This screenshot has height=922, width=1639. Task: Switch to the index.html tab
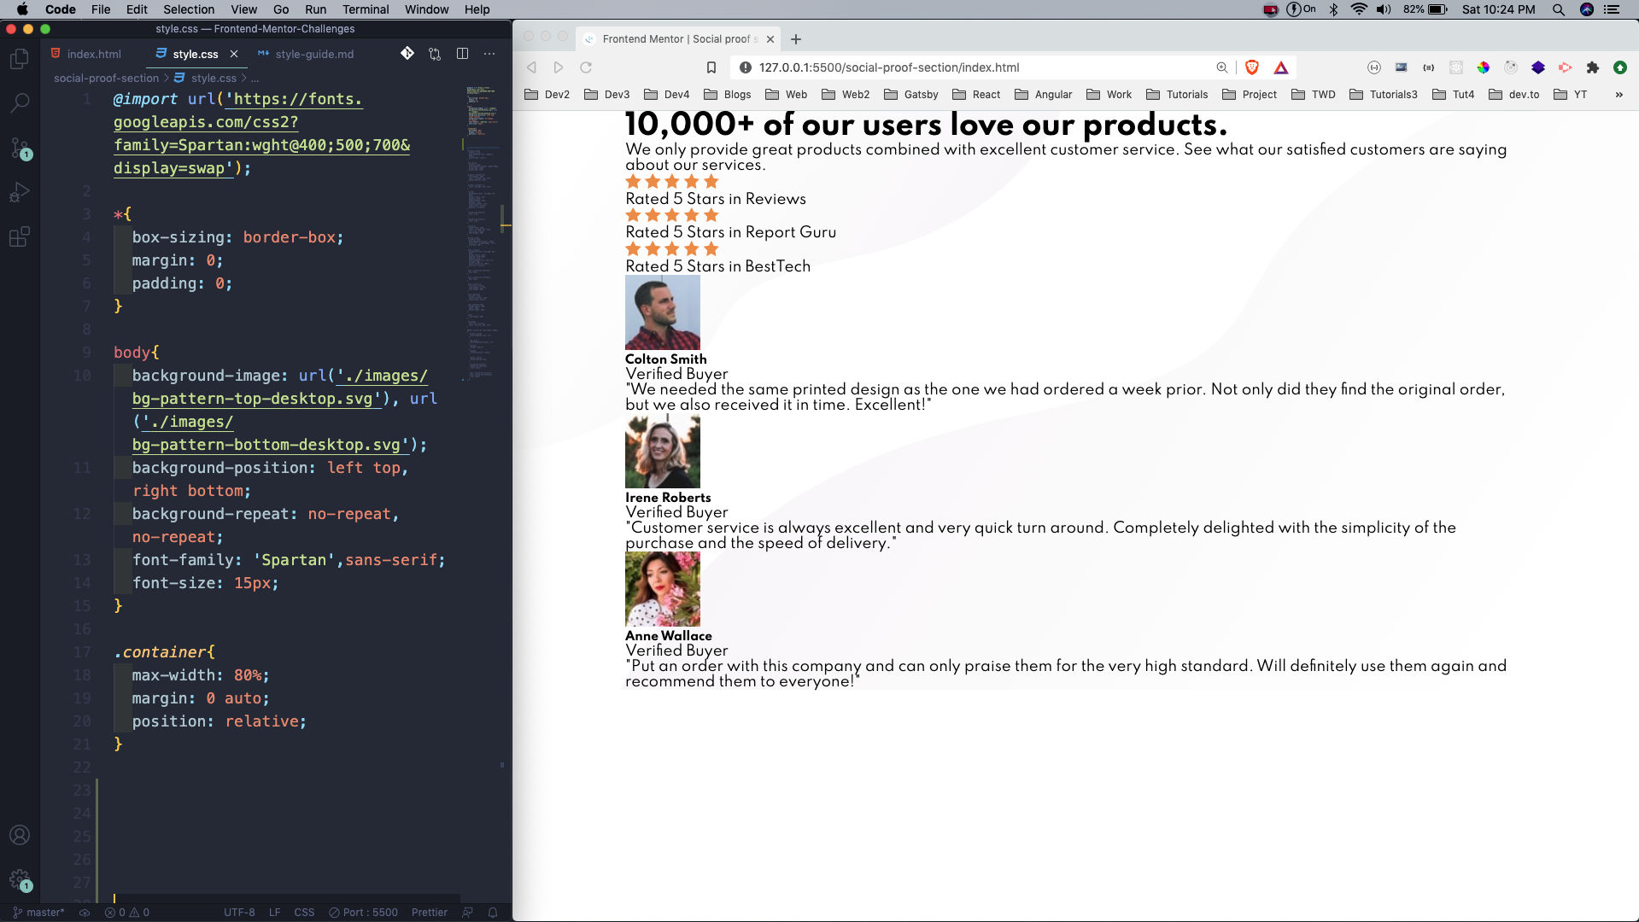point(85,54)
